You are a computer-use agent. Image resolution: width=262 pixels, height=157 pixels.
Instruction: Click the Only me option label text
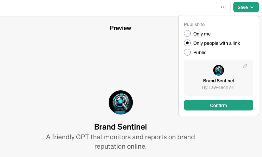tap(202, 34)
